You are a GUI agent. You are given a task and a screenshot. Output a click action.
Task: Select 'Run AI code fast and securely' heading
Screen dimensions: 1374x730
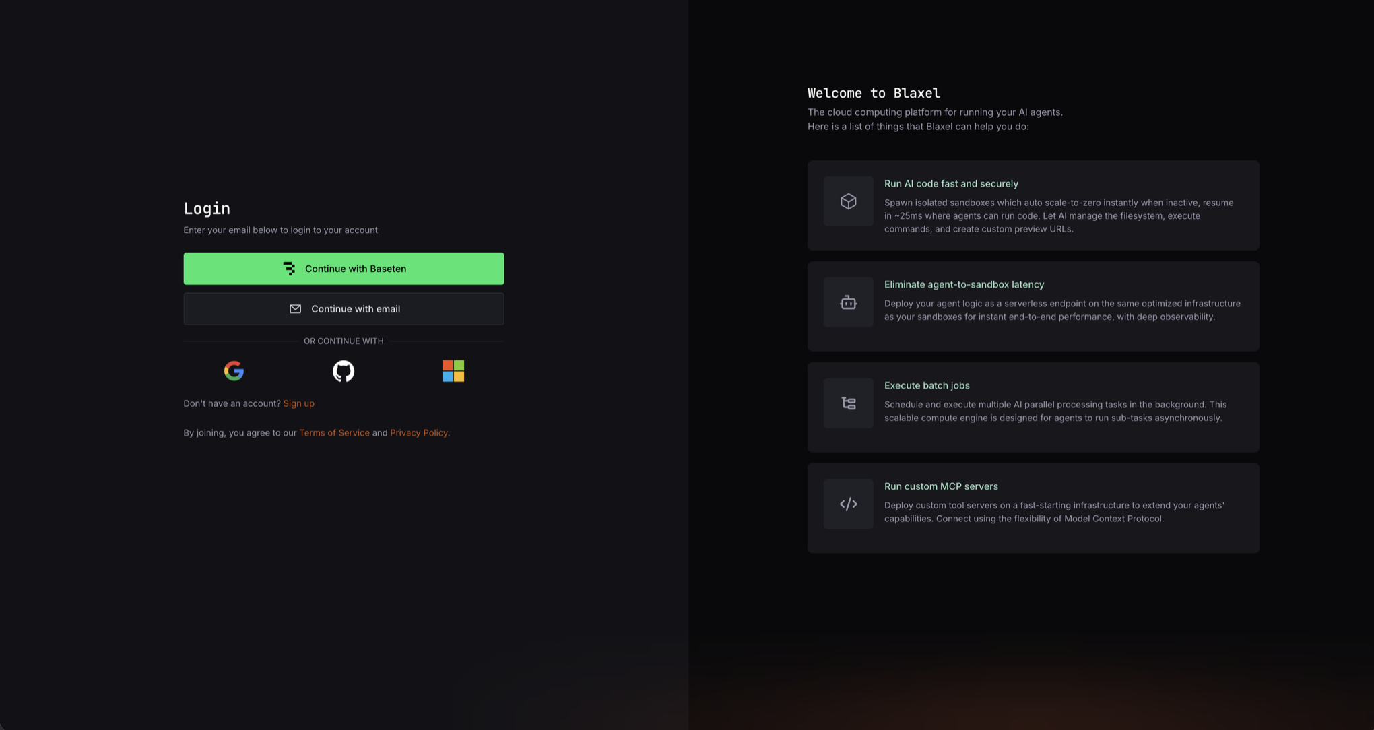[x=951, y=183]
